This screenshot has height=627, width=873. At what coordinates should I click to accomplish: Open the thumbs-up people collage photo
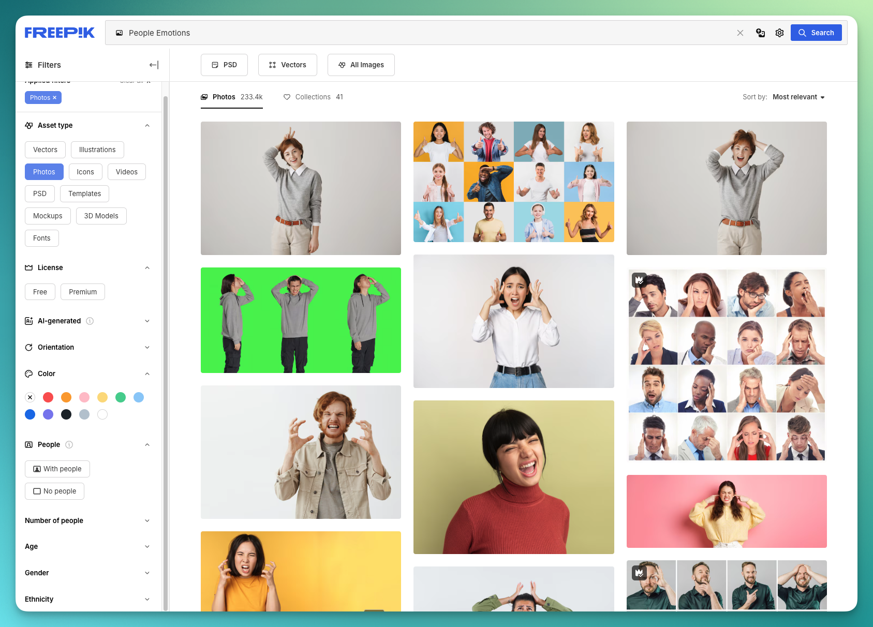pyautogui.click(x=514, y=182)
